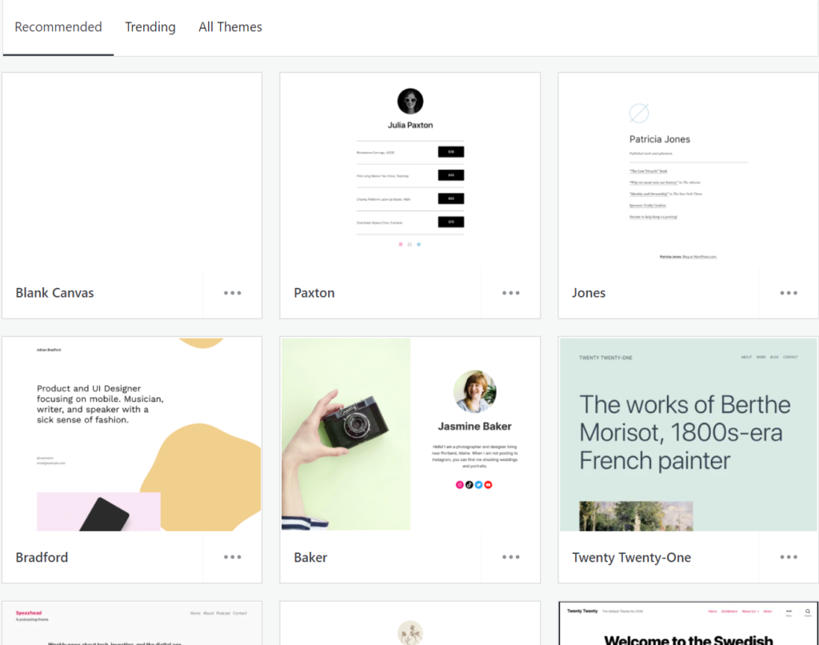Open the Baker theme camera preview
819x645 pixels.
[x=409, y=435]
